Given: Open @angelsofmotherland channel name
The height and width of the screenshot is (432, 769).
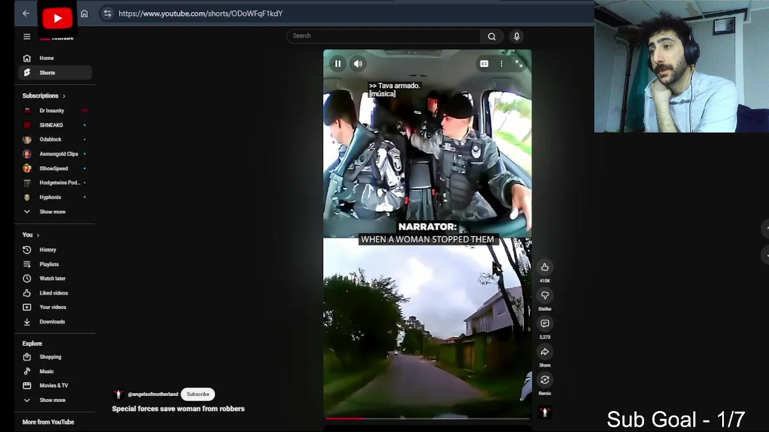Looking at the screenshot, I should point(153,394).
